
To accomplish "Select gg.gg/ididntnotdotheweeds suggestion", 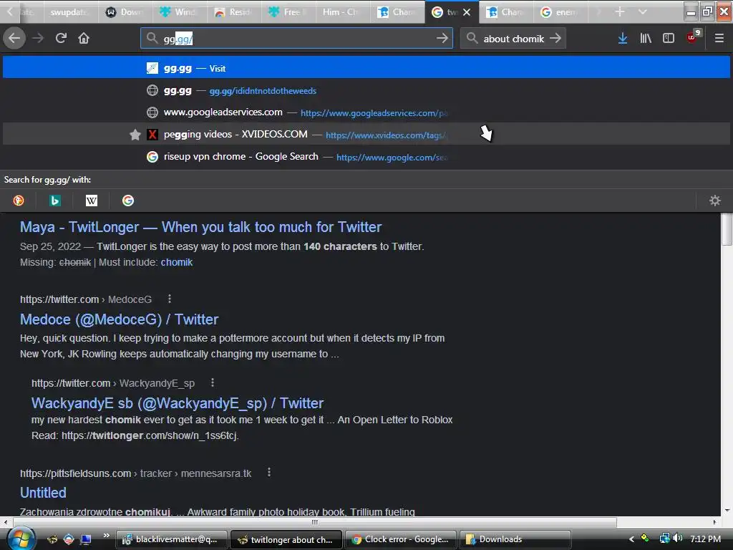I will tap(366, 91).
